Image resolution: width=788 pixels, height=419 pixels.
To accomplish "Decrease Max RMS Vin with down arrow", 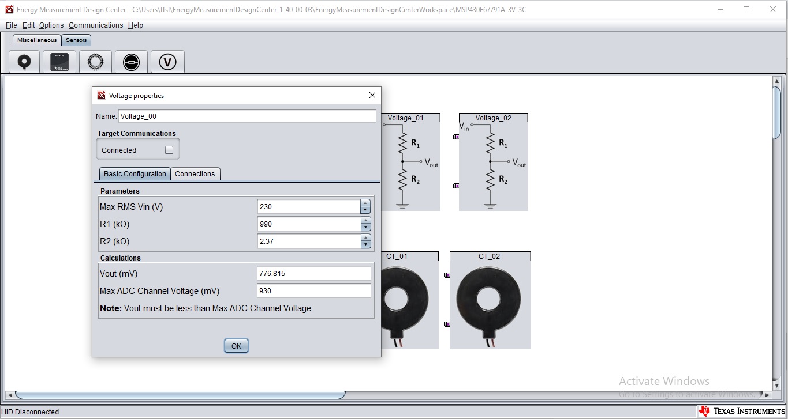I will coord(365,210).
